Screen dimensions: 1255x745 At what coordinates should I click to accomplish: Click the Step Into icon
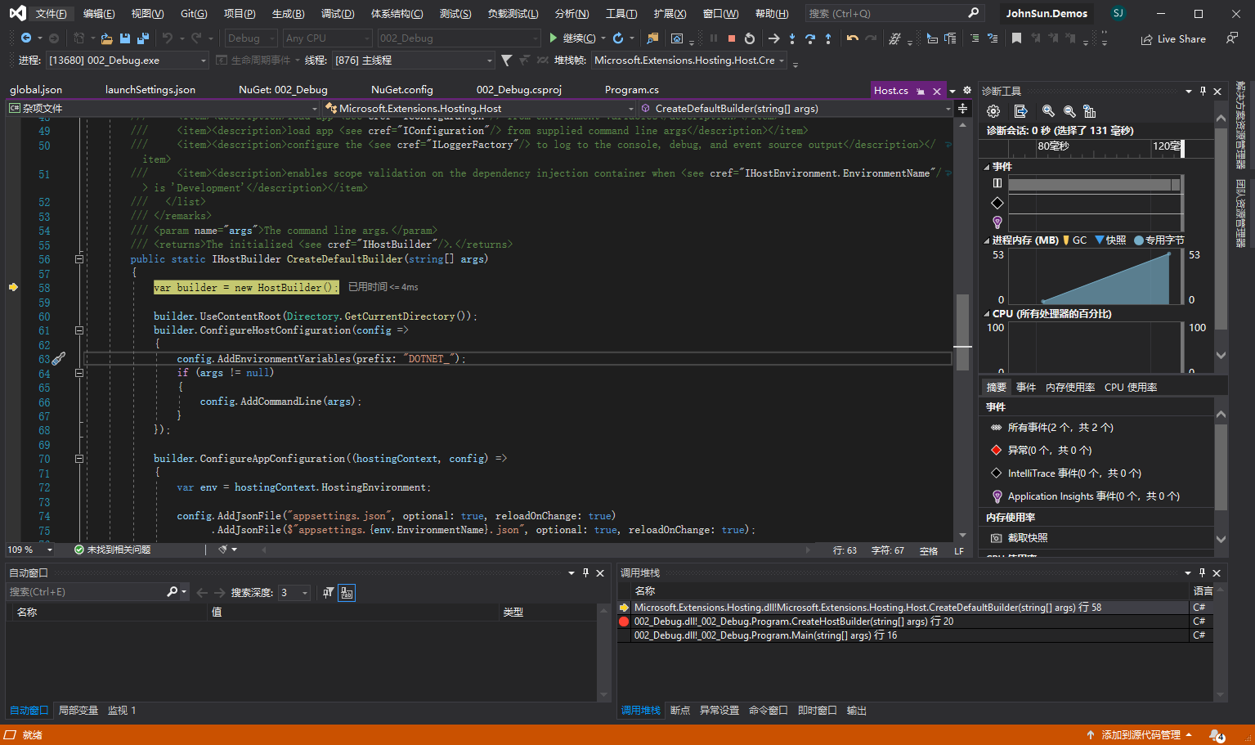click(x=792, y=38)
